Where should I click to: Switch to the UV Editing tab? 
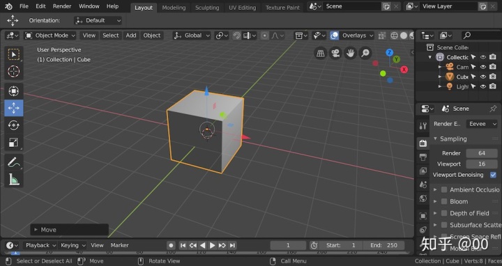tap(243, 8)
